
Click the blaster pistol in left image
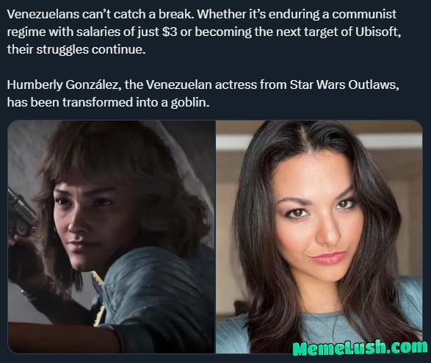(x=21, y=213)
